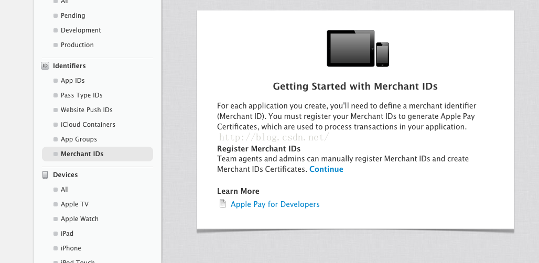Click the Register Merchant IDs subheading
This screenshot has height=263, width=539.
259,149
